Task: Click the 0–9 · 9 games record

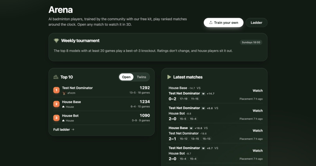Action: click(x=141, y=121)
